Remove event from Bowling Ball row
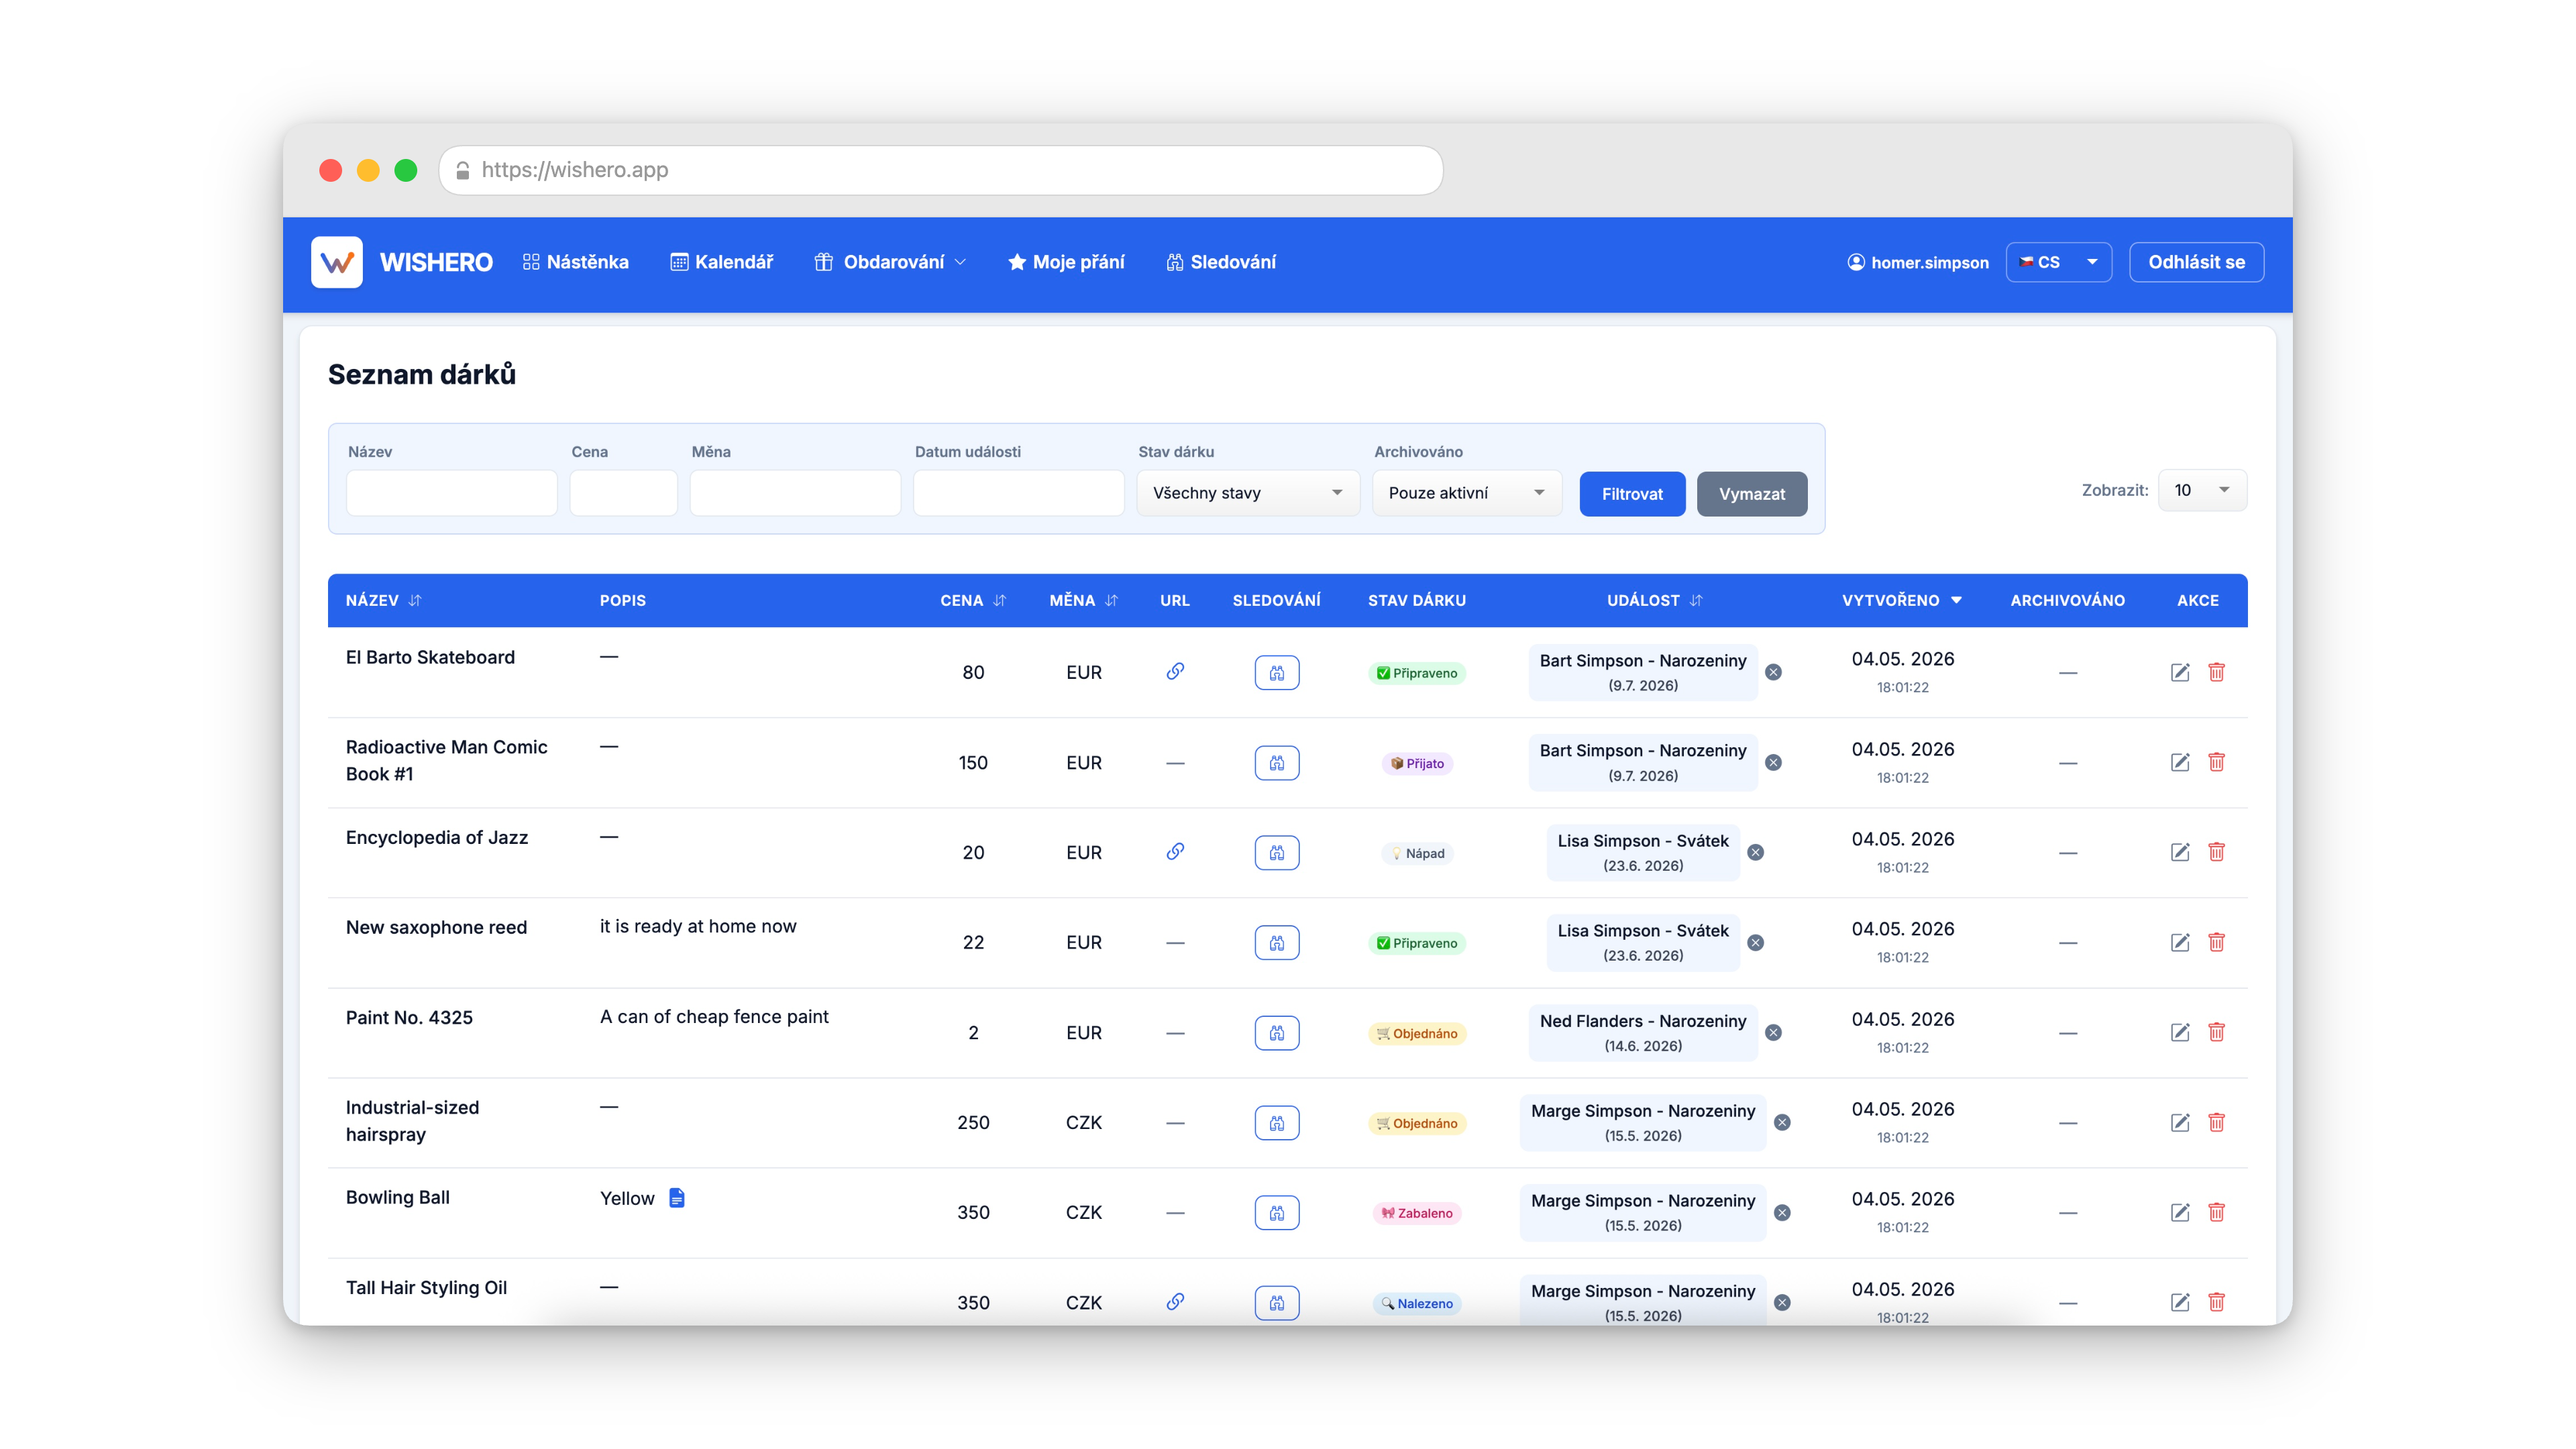The image size is (2576, 1449). 1782,1212
